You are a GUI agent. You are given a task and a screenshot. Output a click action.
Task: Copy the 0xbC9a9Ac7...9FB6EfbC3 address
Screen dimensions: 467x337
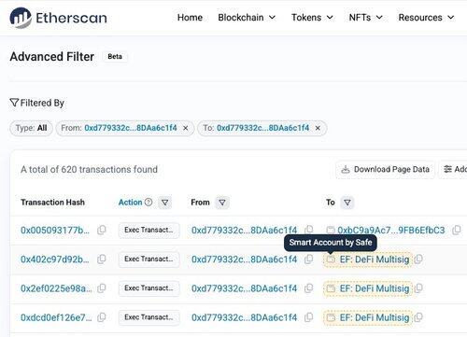coord(457,230)
